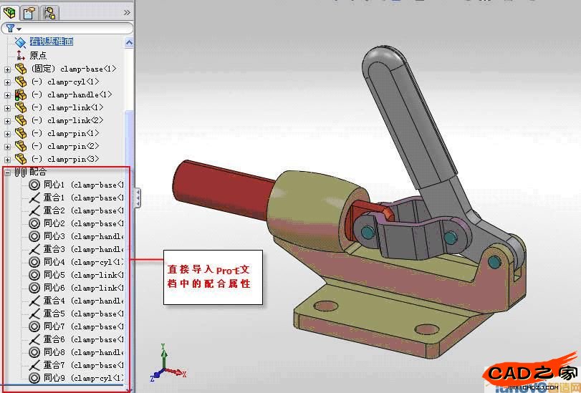Select the clamp-link<2> component
This screenshot has width=581, height=393.
75,120
